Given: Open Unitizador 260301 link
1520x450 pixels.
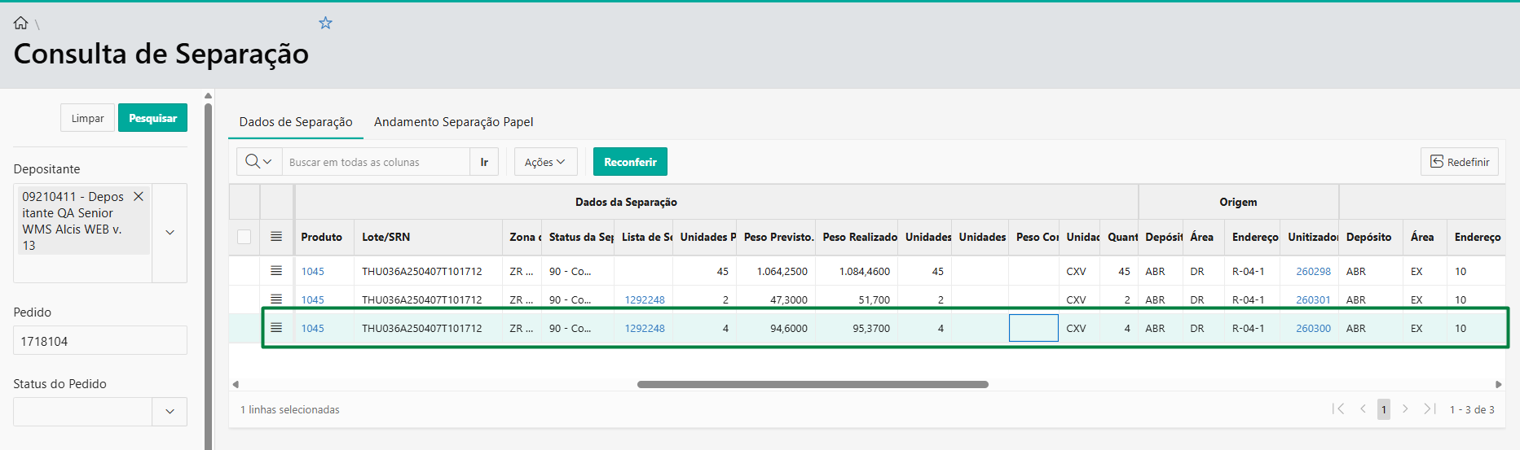Looking at the screenshot, I should click(1313, 300).
